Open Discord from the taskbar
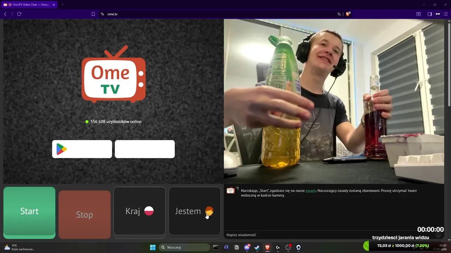 coord(247,247)
